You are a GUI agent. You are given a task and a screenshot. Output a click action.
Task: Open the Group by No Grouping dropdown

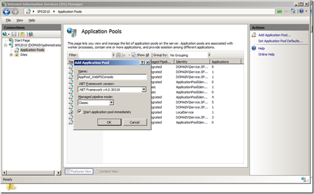(x=209, y=55)
